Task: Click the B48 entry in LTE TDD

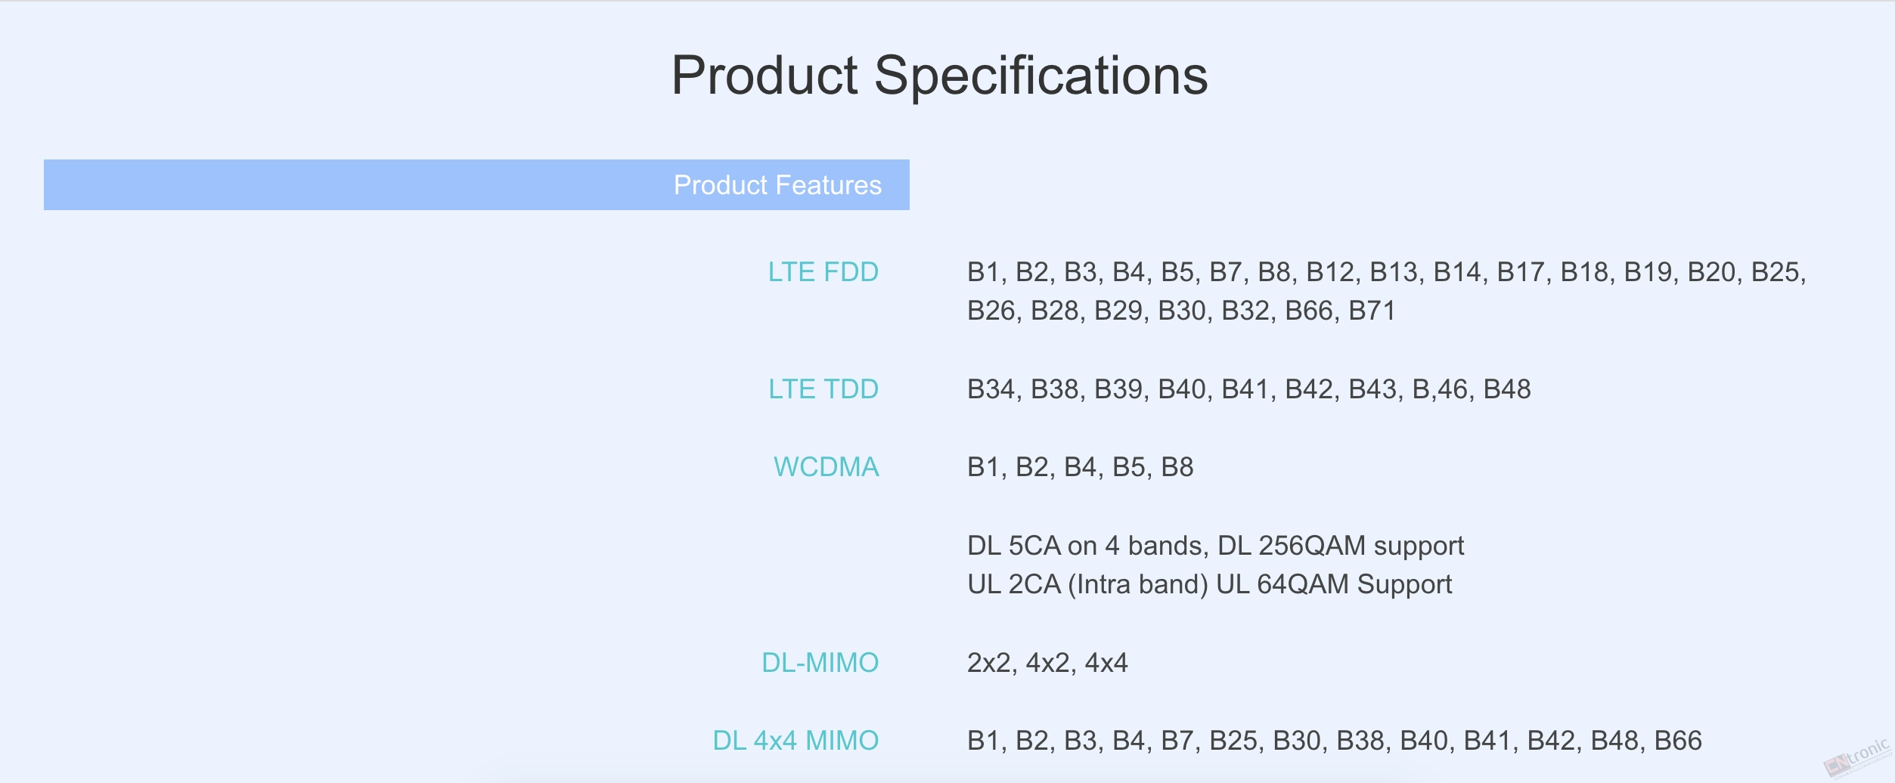Action: coord(1507,389)
